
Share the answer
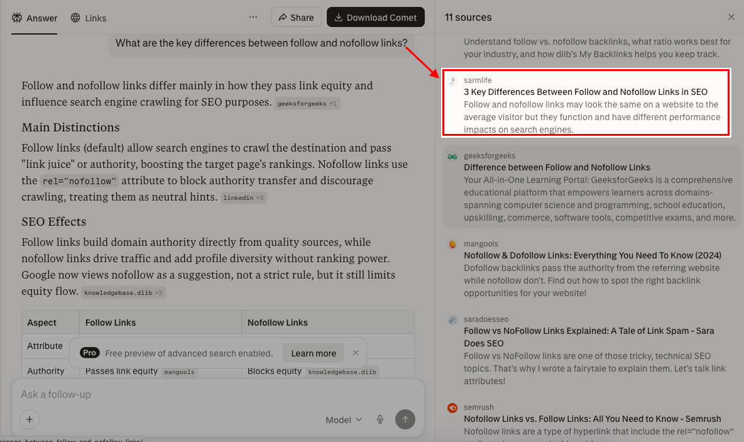pos(296,17)
